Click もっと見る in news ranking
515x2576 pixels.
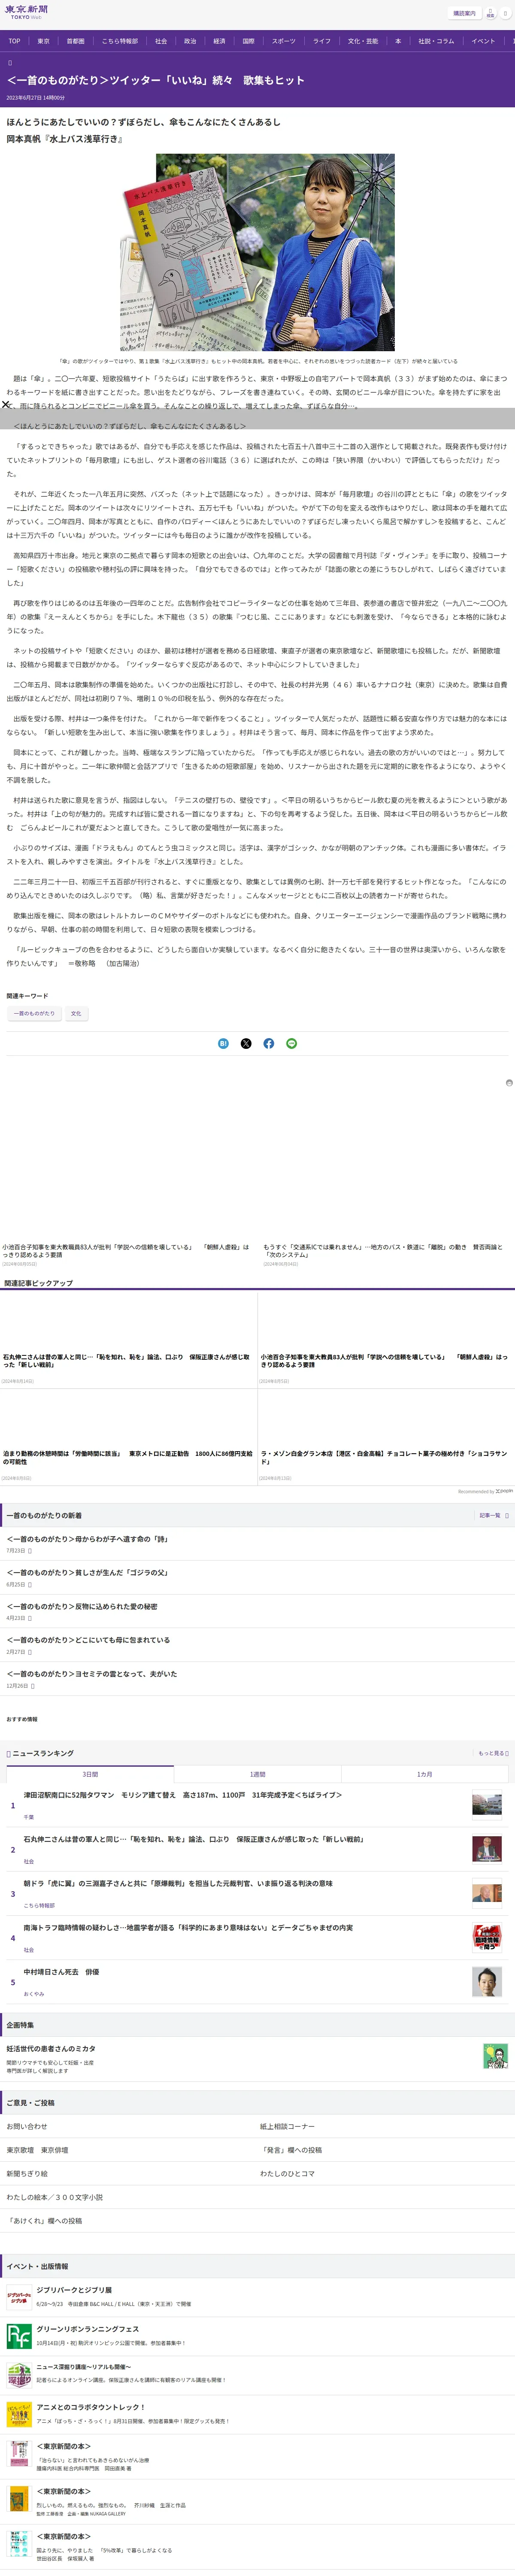[493, 1753]
